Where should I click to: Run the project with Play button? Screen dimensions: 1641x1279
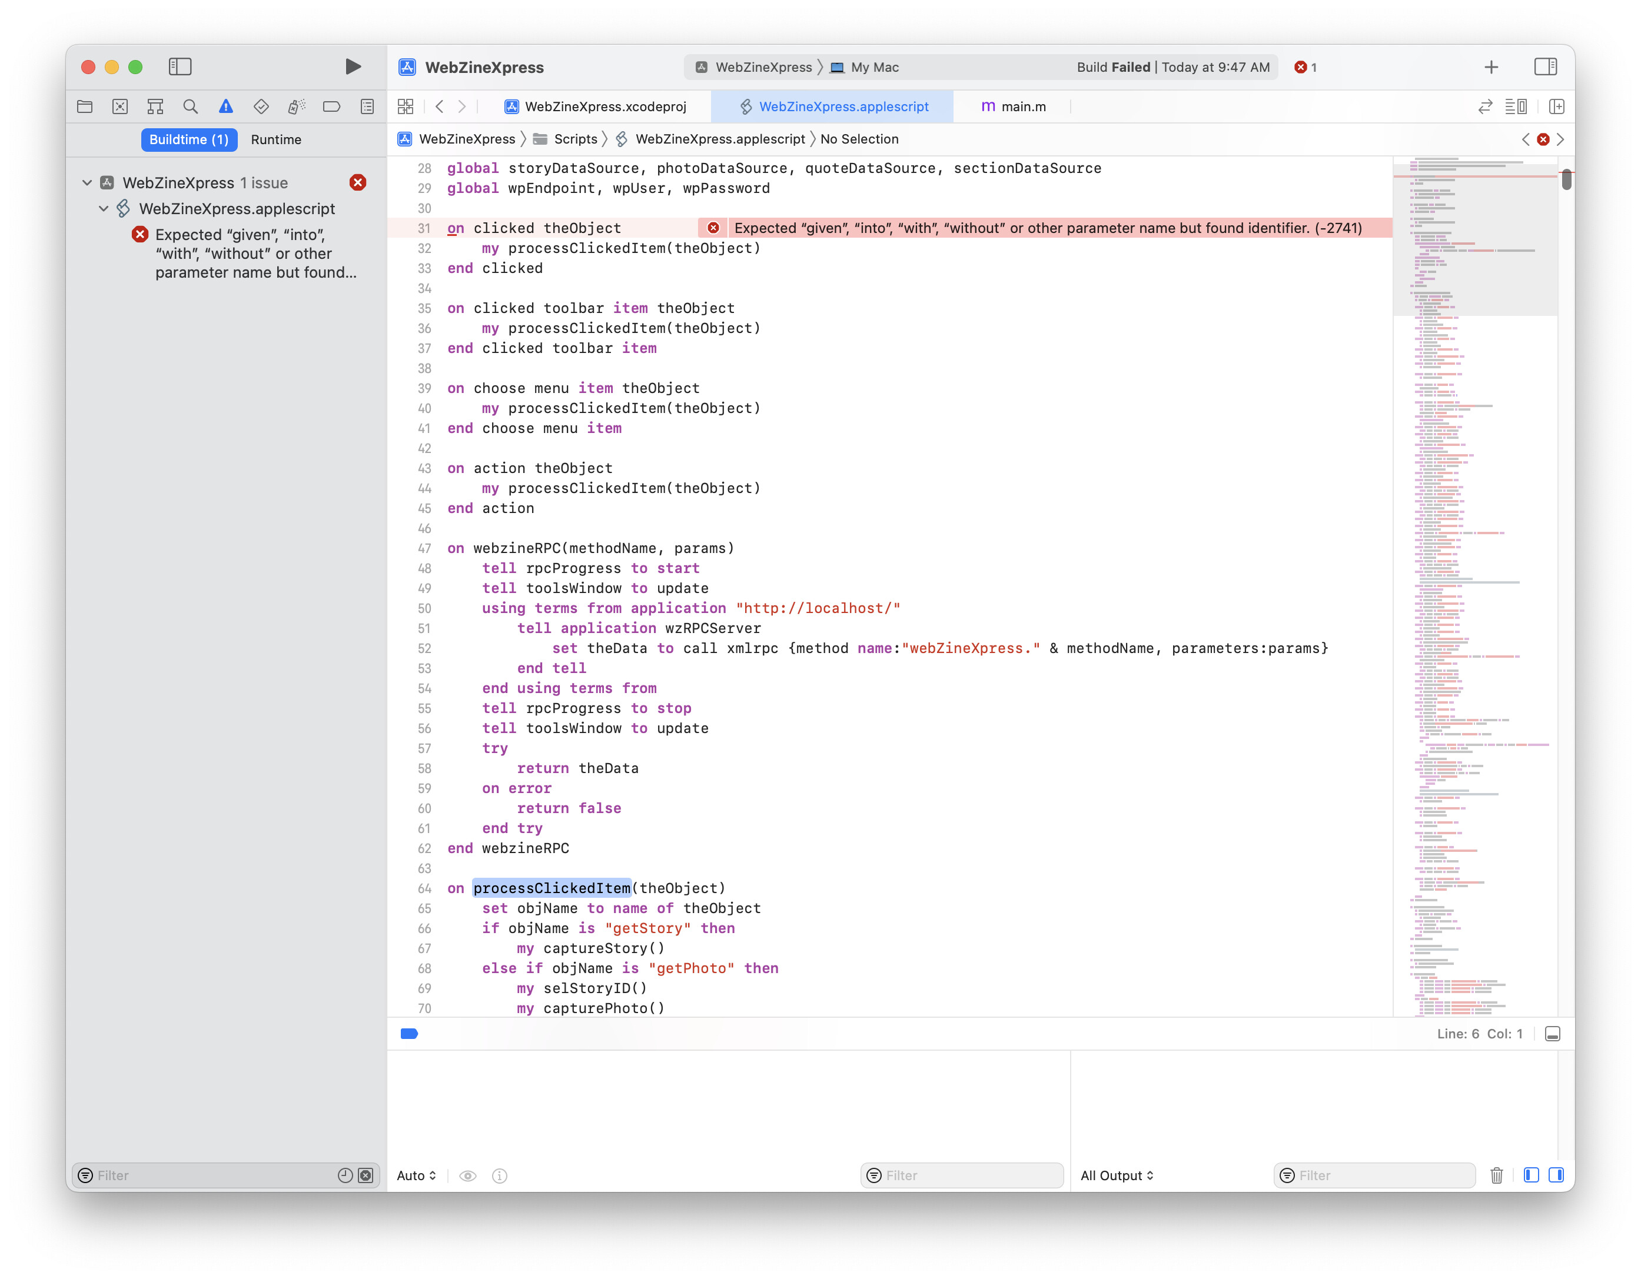click(x=353, y=67)
